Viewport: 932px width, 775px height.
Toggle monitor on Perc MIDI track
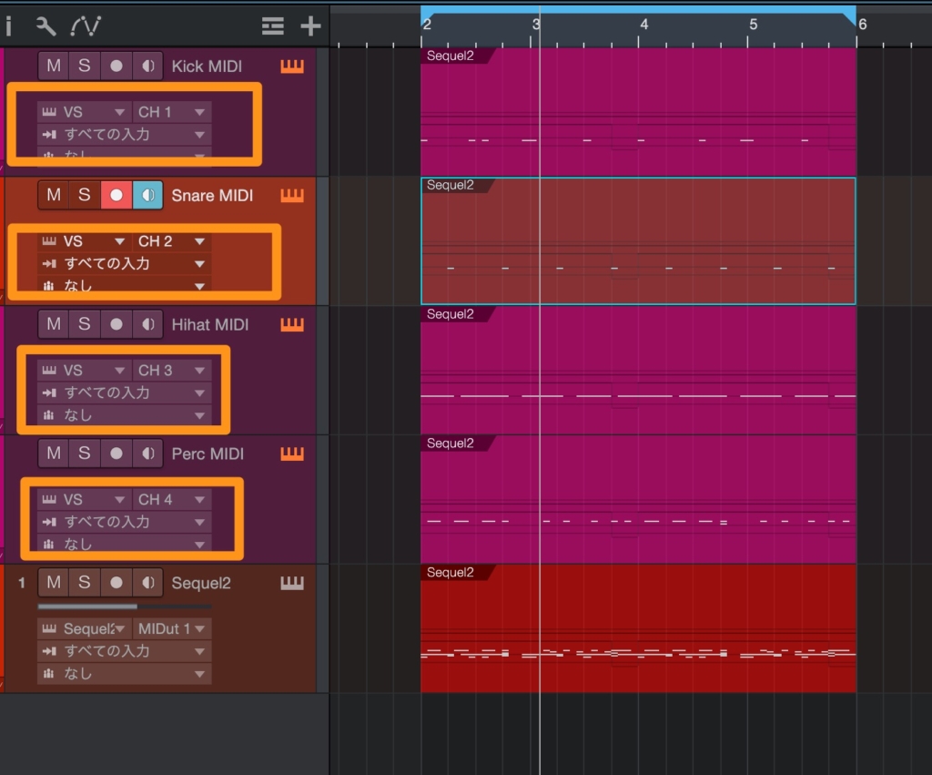point(147,454)
